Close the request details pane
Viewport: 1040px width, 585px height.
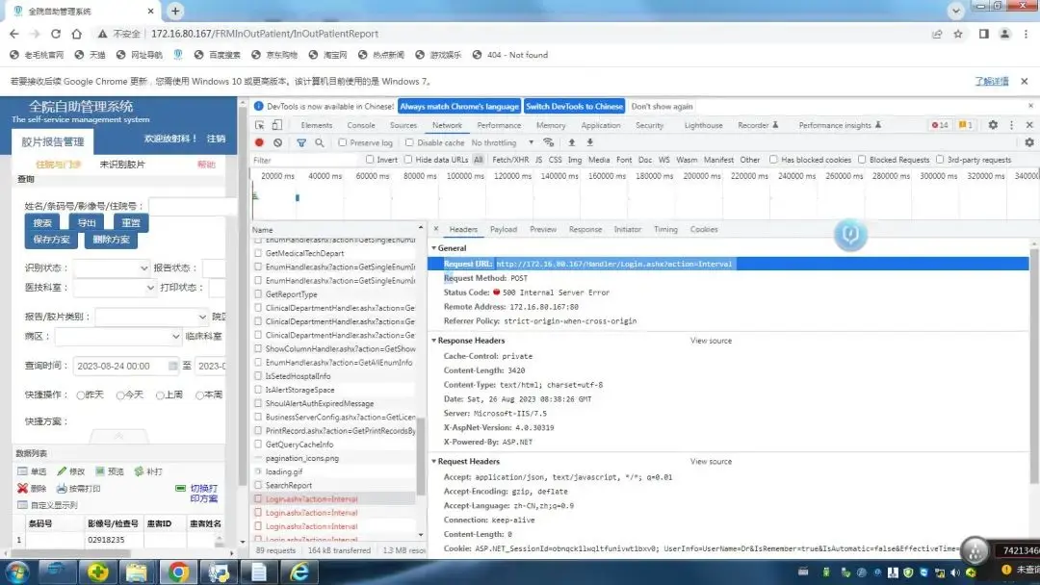pos(436,229)
